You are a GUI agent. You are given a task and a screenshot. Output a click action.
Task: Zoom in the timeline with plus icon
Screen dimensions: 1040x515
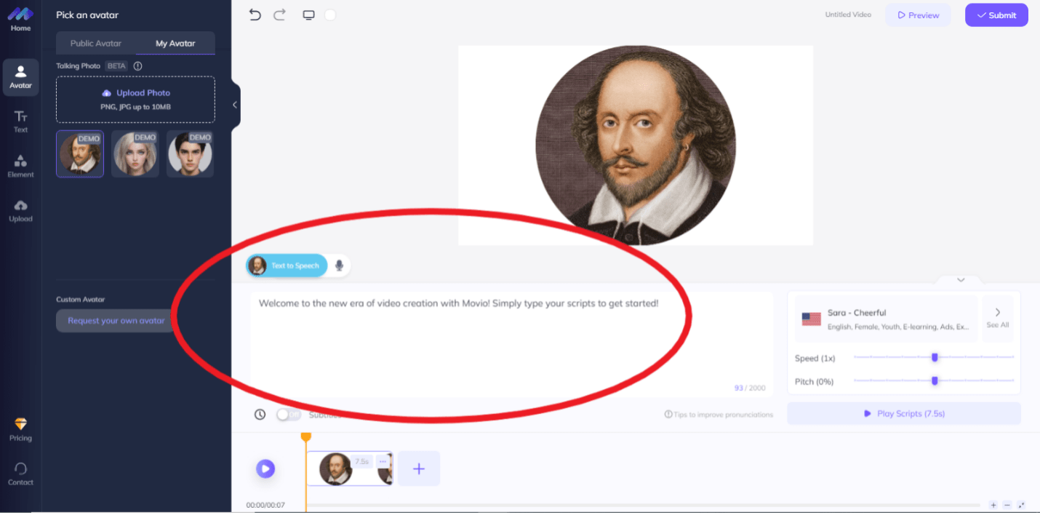[993, 505]
